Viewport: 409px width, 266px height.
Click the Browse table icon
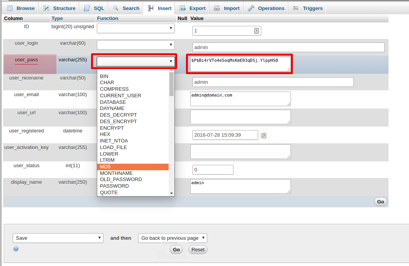[10, 8]
